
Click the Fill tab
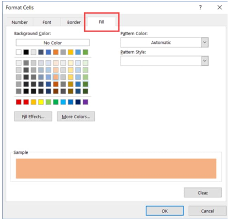102,22
